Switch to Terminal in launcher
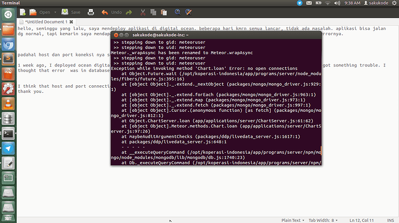Image resolution: width=399 pixels, height=223 pixels. 8,134
